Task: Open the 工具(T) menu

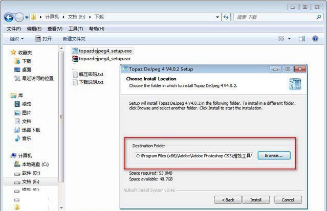Action: (x=76, y=29)
